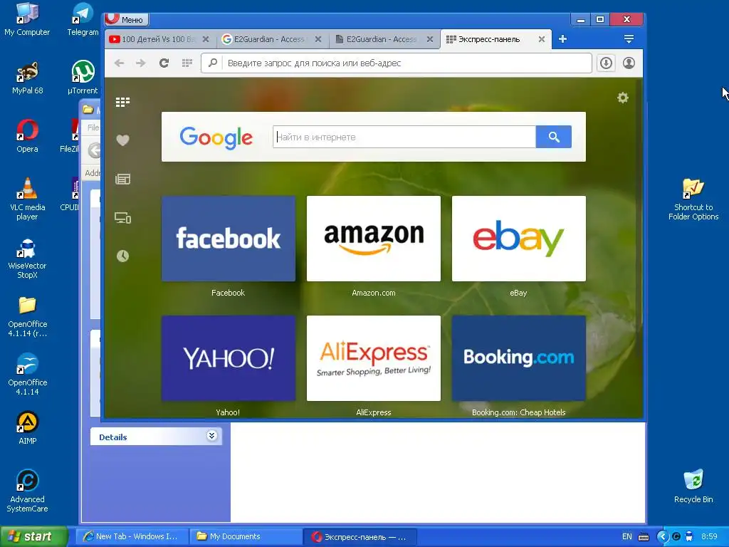Select MyPal 68 desktop icon

tap(27, 78)
